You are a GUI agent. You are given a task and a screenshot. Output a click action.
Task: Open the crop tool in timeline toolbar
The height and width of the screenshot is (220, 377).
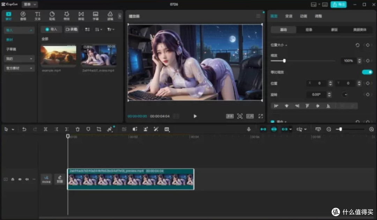pyautogui.click(x=99, y=129)
